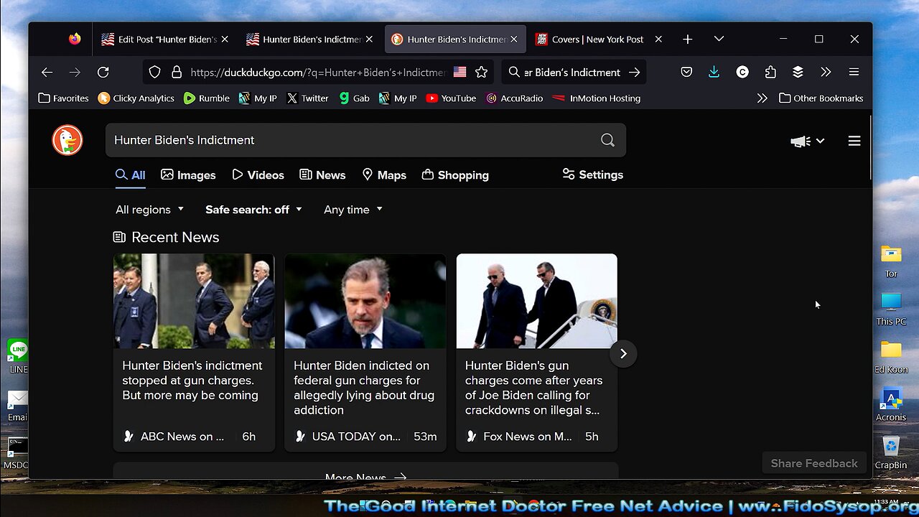Open a new tab with plus button
The image size is (919, 517).
(687, 39)
